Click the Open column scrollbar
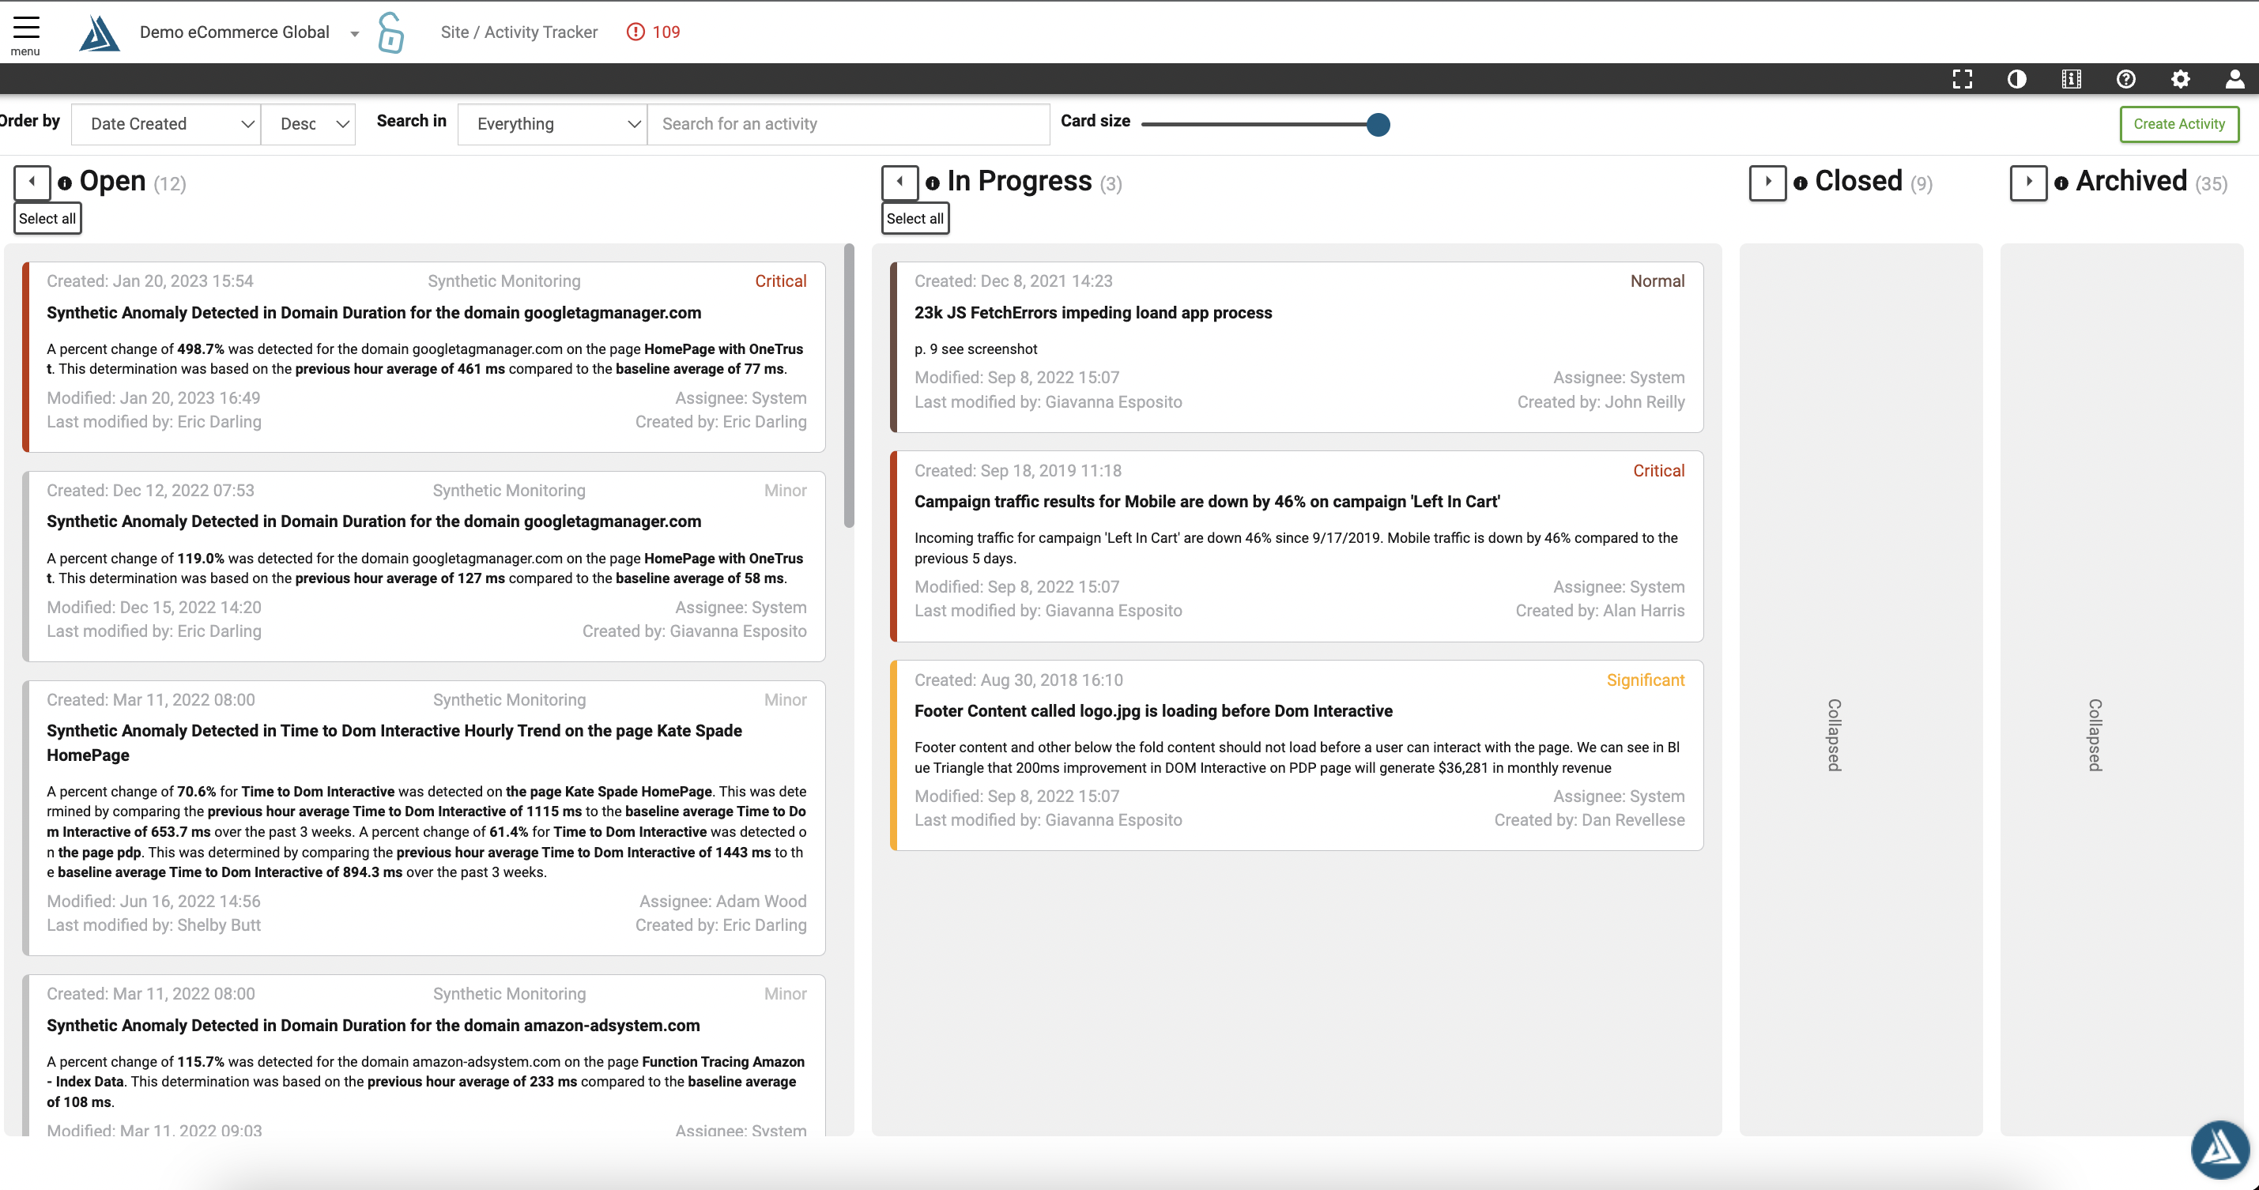The height and width of the screenshot is (1190, 2259). click(849, 386)
